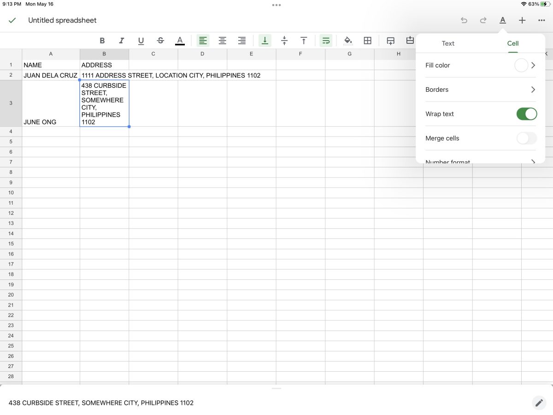Image resolution: width=553 pixels, height=415 pixels.
Task: Switch to the Text tab
Action: [x=447, y=43]
